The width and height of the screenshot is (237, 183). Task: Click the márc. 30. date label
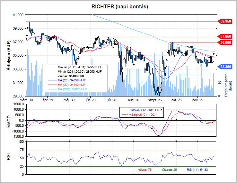(x=27, y=100)
